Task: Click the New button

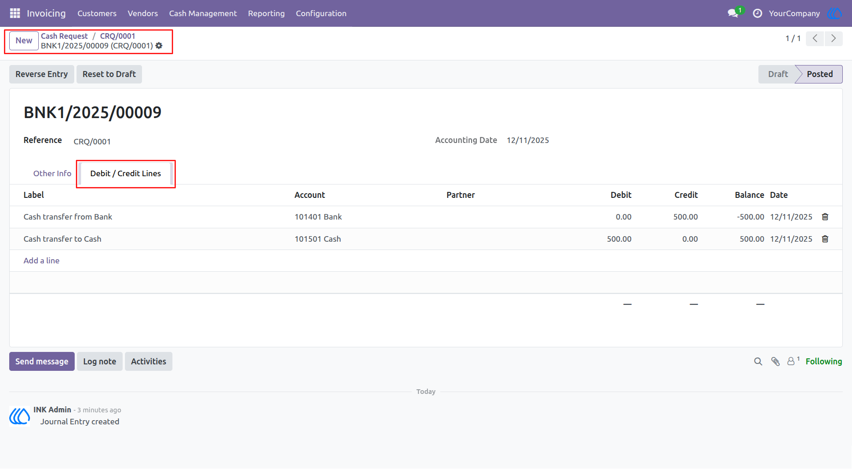Action: (24, 41)
